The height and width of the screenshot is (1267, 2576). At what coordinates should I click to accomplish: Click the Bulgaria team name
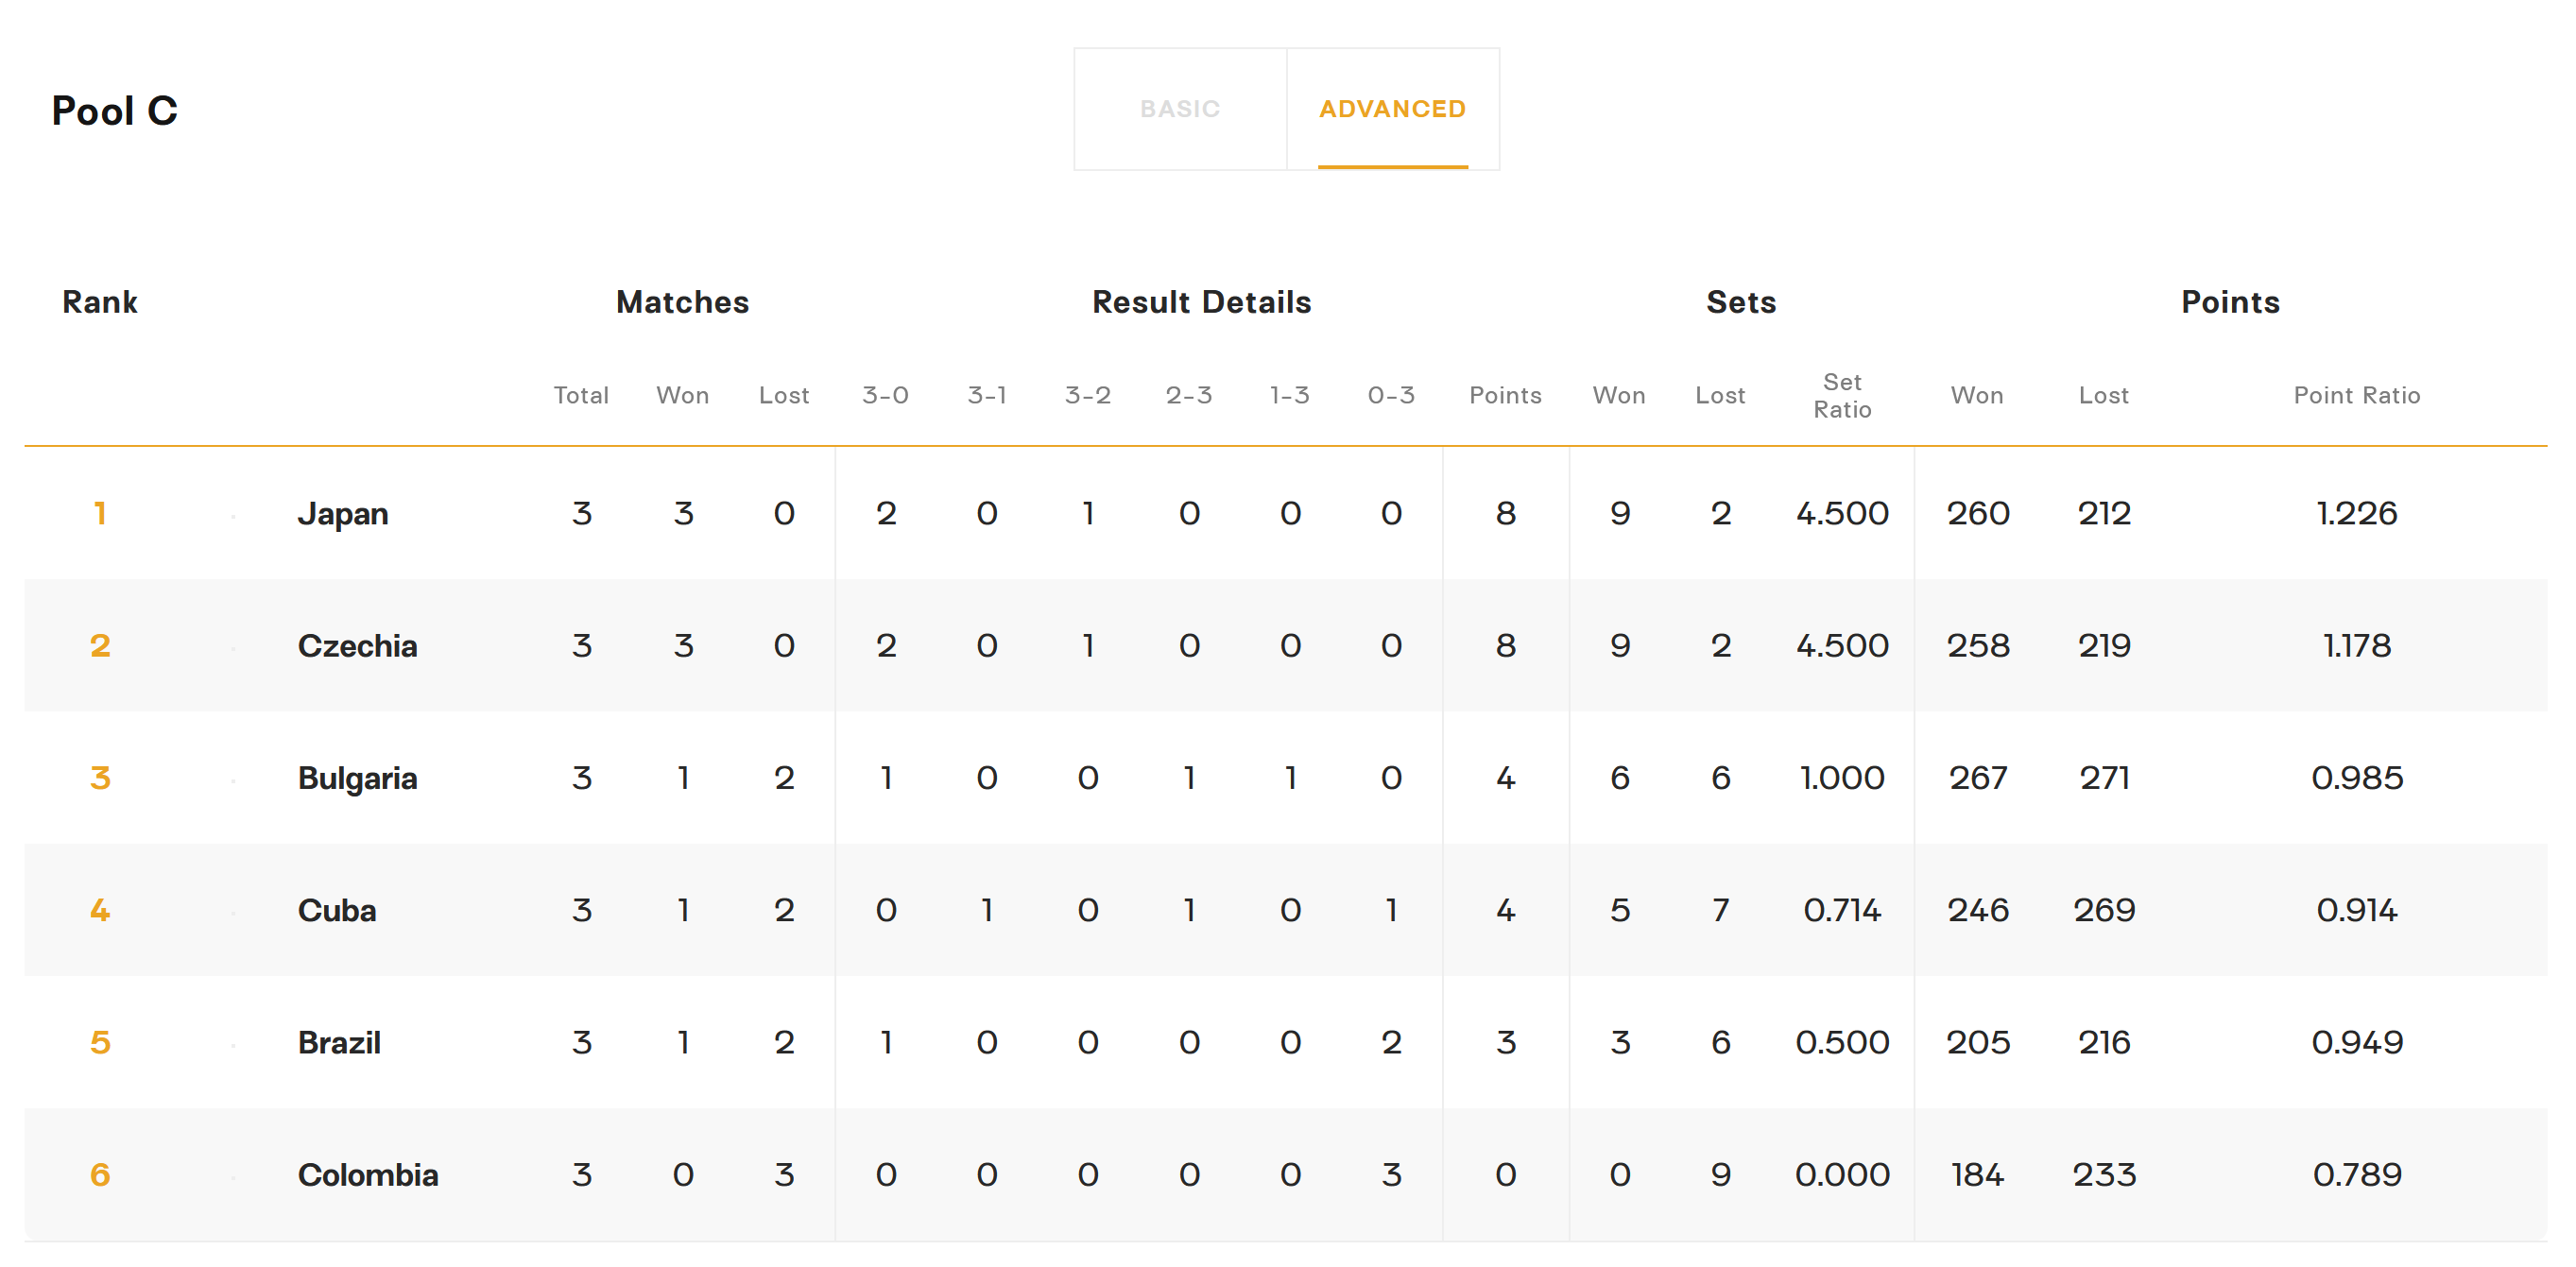click(357, 778)
